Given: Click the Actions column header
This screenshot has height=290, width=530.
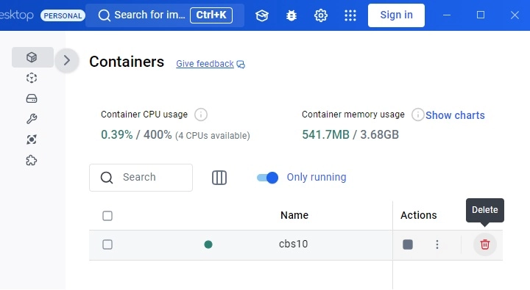Looking at the screenshot, I should click(418, 215).
